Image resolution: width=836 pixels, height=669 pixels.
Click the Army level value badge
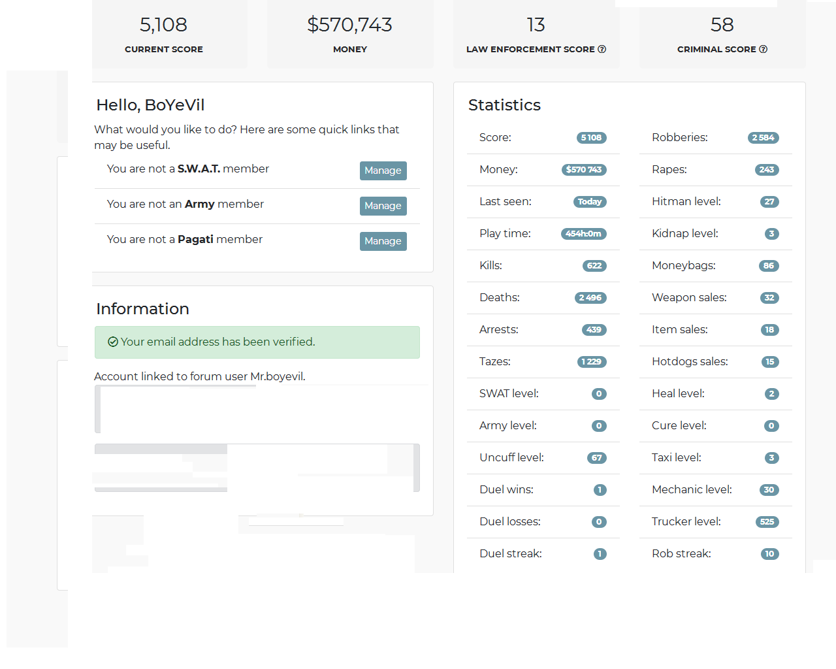click(x=599, y=426)
